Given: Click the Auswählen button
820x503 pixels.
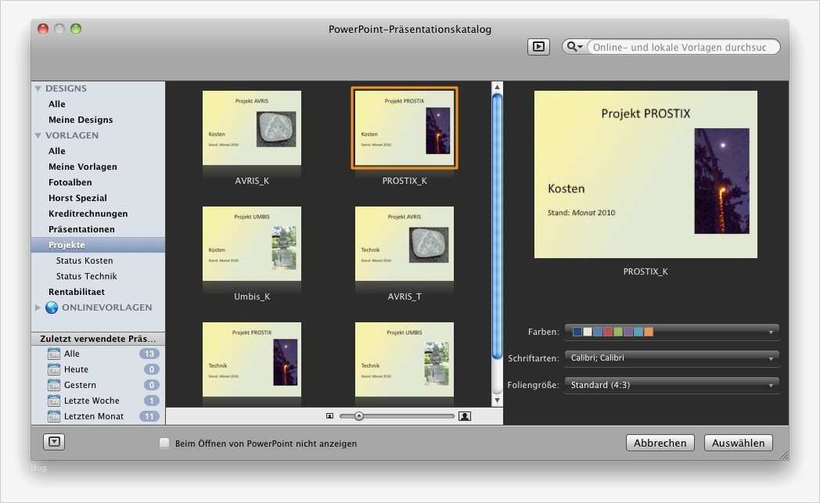Looking at the screenshot, I should pyautogui.click(x=738, y=443).
